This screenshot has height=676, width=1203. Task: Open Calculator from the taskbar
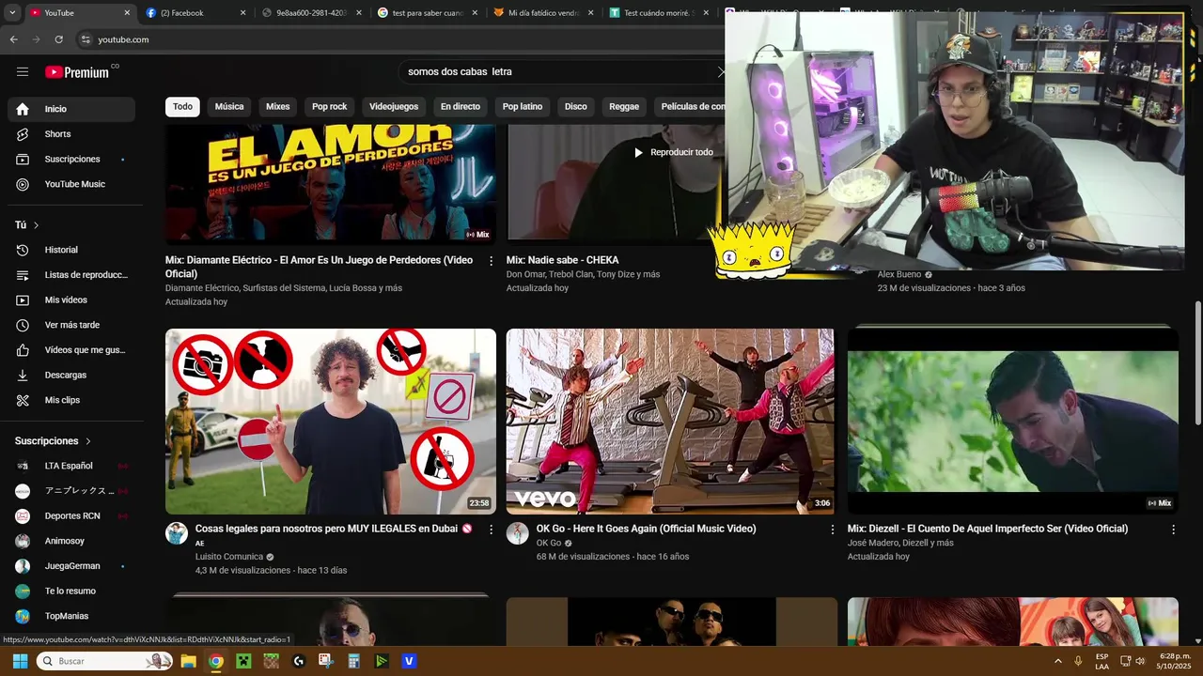(x=353, y=661)
